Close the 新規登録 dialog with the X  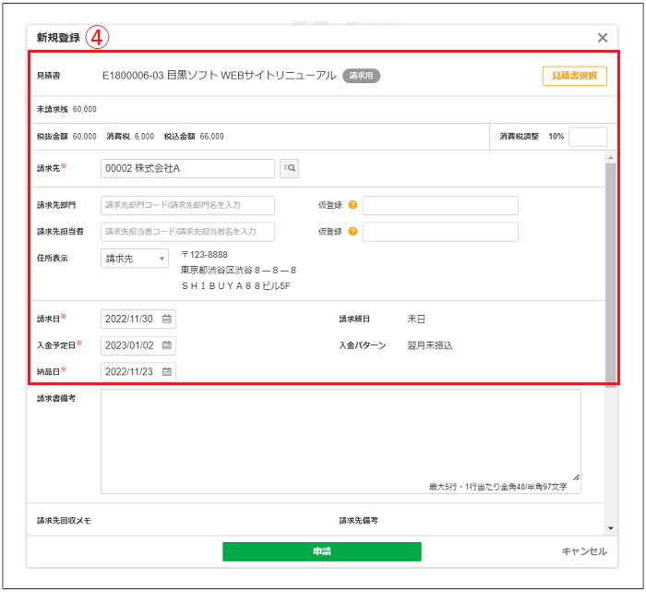coord(603,38)
